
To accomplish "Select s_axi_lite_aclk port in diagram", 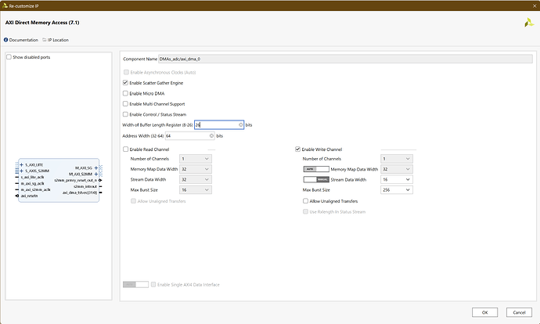I will pyautogui.click(x=32, y=177).
